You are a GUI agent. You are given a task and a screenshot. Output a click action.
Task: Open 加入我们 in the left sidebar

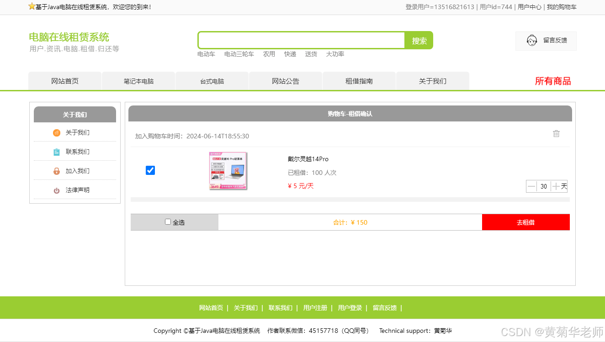pyautogui.click(x=77, y=171)
